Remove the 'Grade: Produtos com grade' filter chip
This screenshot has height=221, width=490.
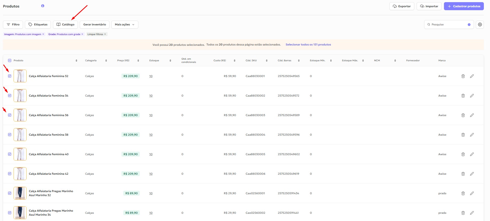coord(82,34)
